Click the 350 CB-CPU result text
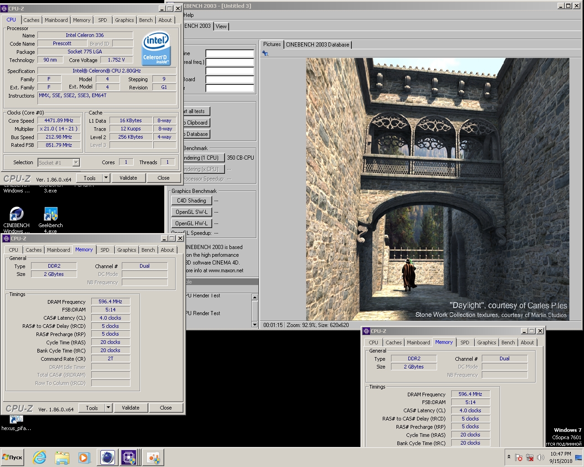Viewport: 584px width, 467px height. [240, 158]
